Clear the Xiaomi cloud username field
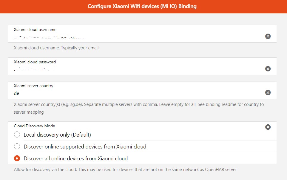 268,36
